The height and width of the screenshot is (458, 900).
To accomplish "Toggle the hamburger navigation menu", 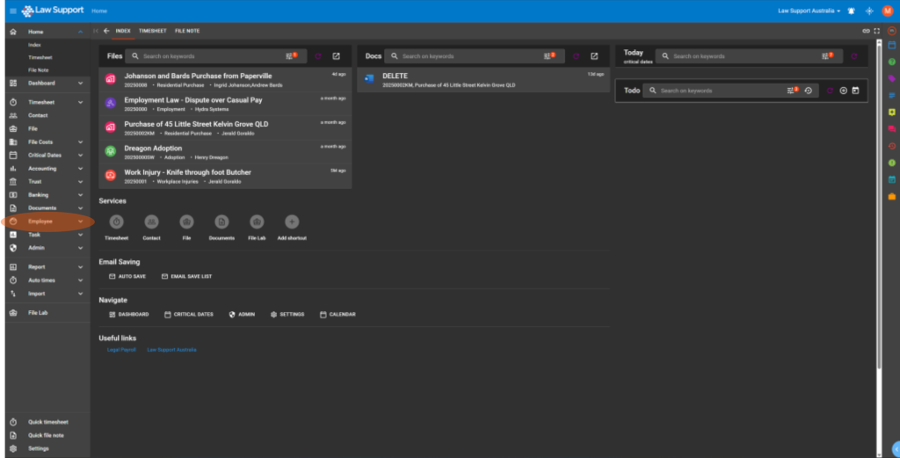I will pos(12,11).
